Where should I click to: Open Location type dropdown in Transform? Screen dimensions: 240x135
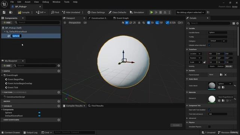[x=195, y=54]
